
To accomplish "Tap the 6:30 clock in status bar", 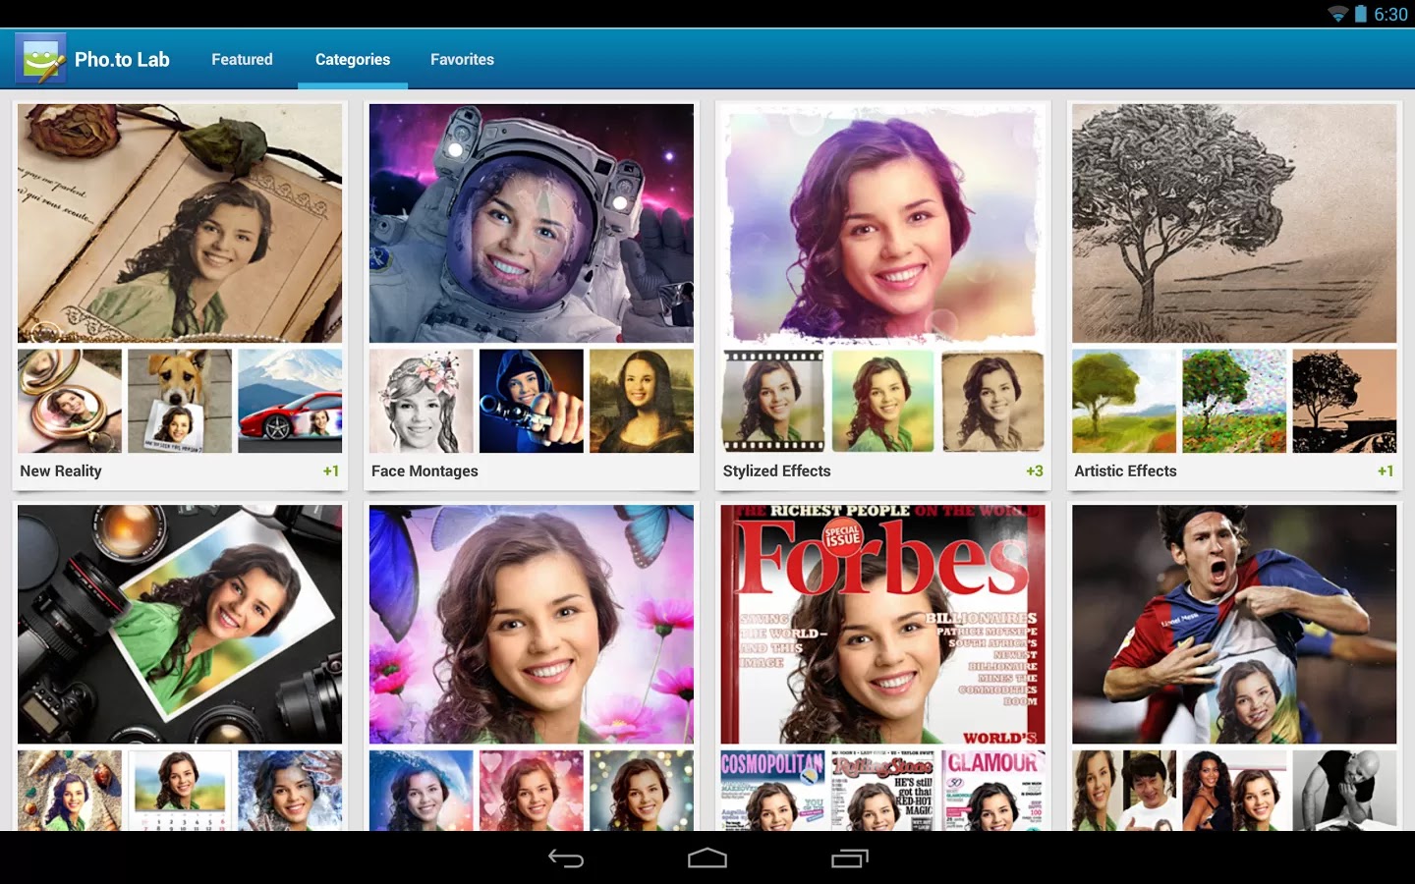I will tap(1390, 14).
